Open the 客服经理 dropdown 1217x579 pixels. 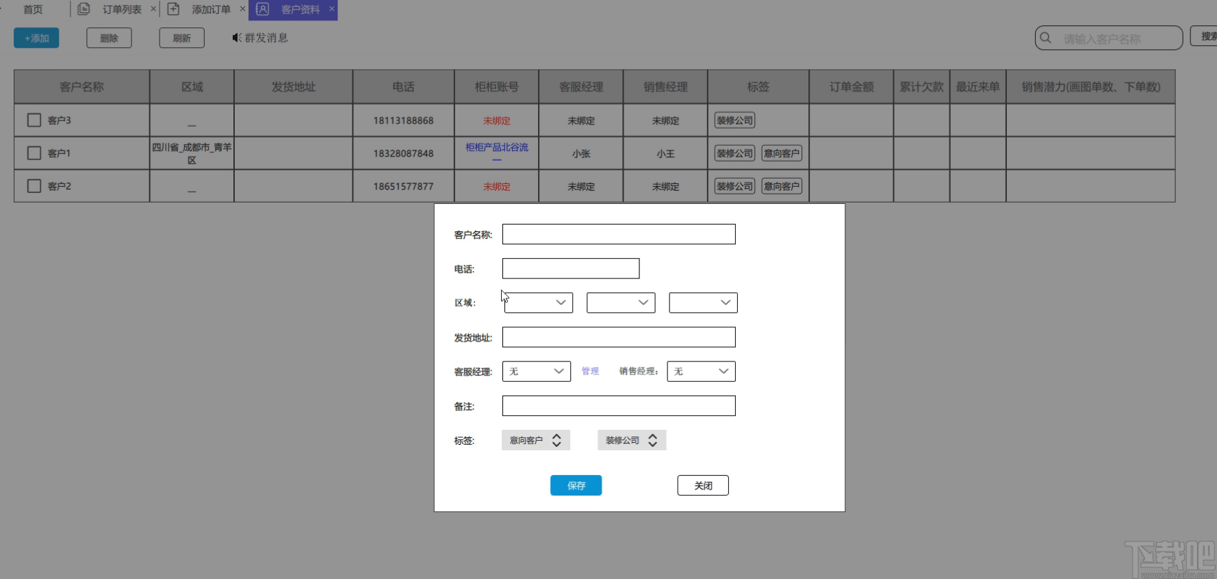537,371
